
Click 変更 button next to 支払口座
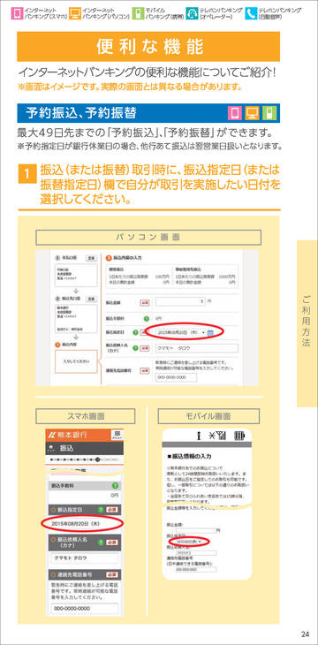tap(91, 258)
